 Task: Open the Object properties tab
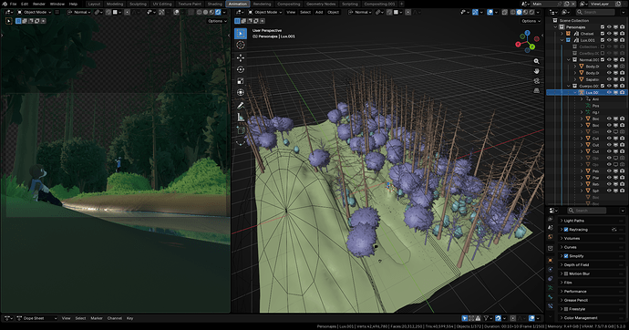pos(551,260)
